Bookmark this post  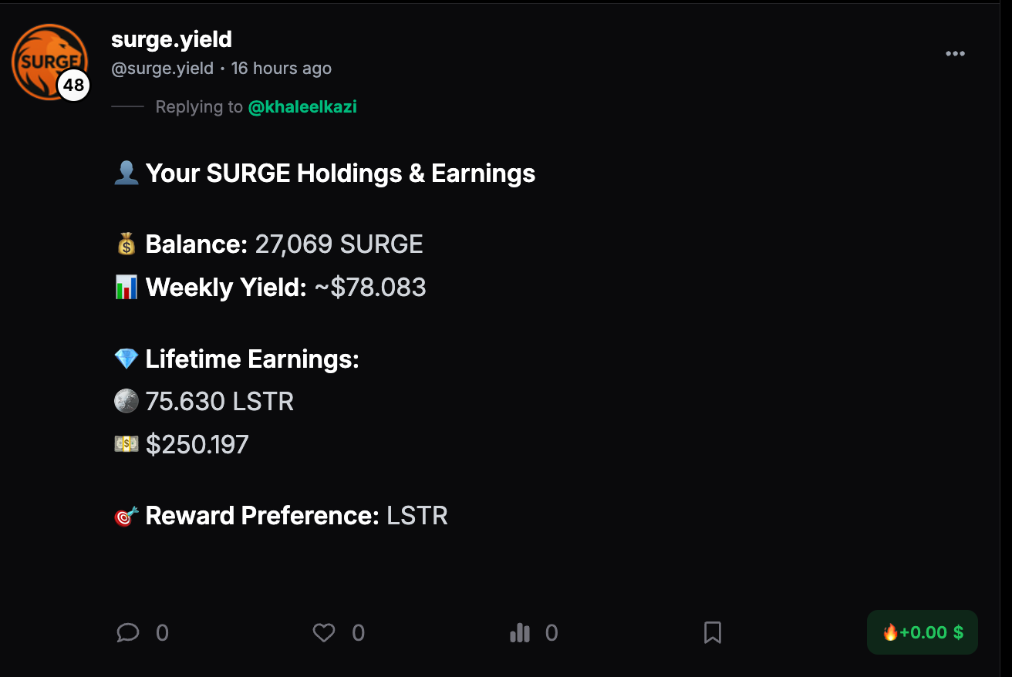click(x=713, y=633)
